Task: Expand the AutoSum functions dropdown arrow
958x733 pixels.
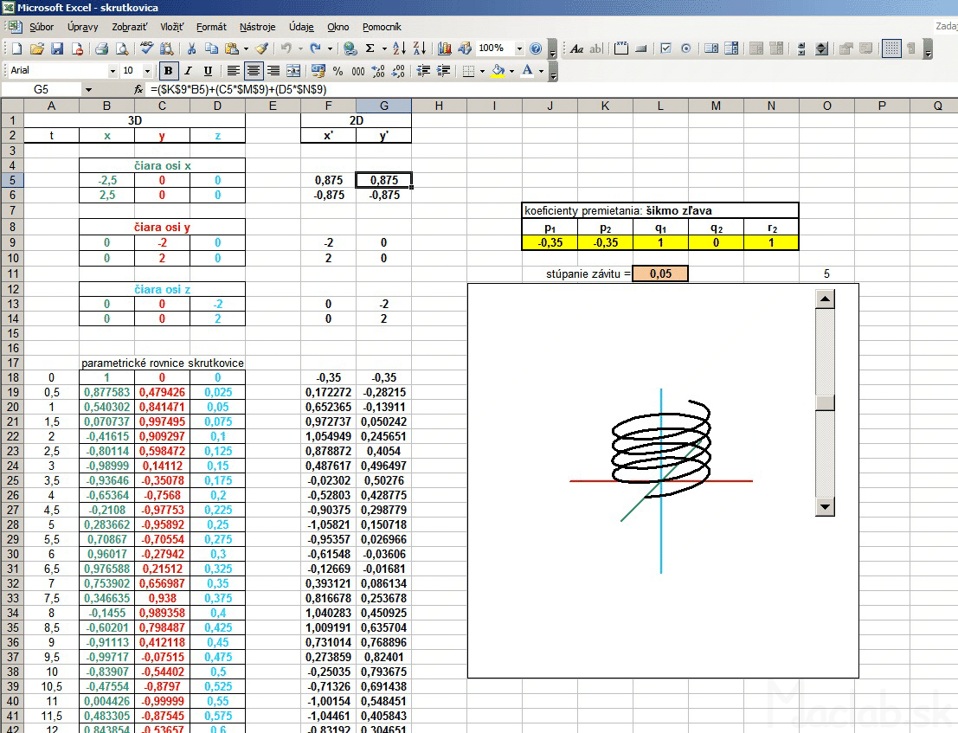Action: [x=384, y=48]
